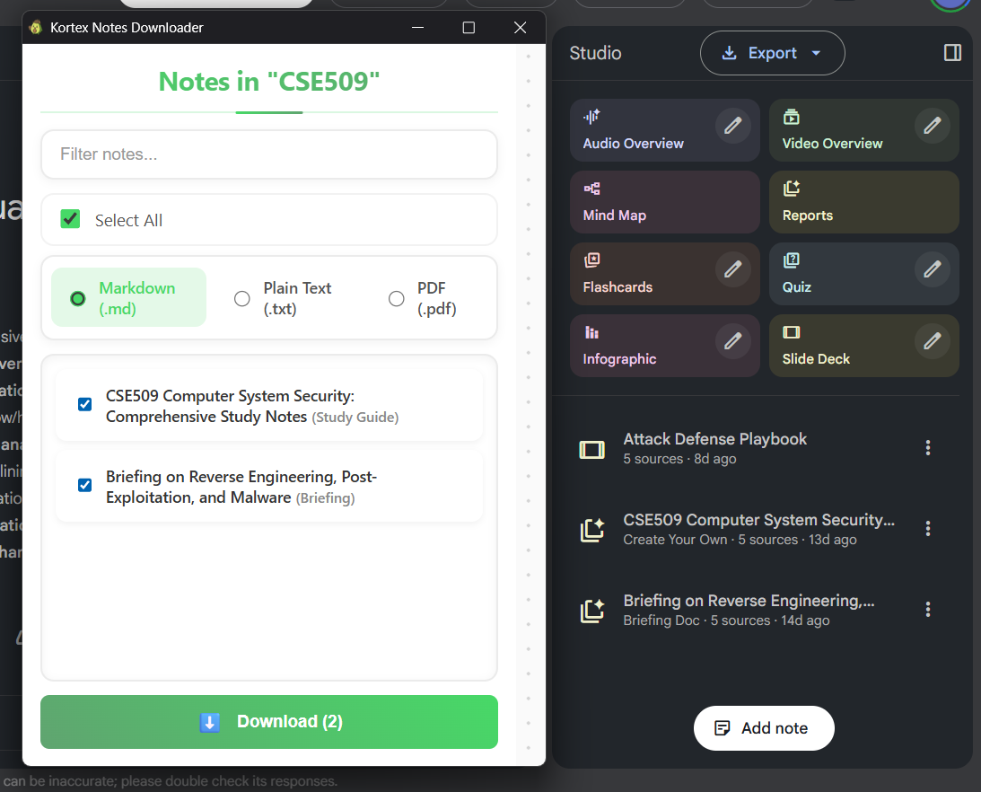981x792 pixels.
Task: Create a Slide Deck in Studio
Action: point(863,346)
